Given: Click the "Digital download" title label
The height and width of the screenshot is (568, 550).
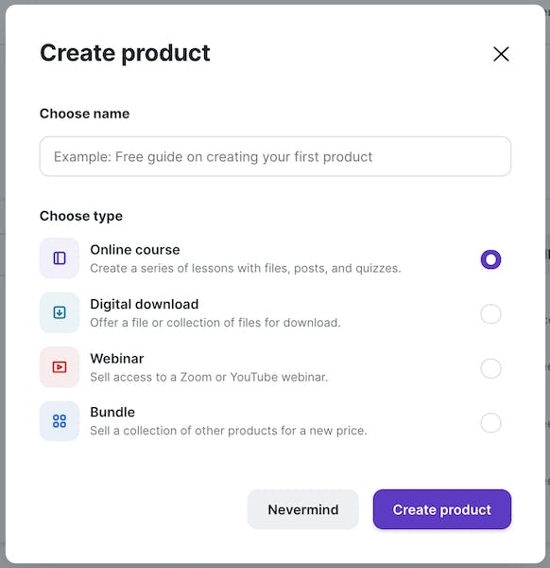Looking at the screenshot, I should pos(145,304).
